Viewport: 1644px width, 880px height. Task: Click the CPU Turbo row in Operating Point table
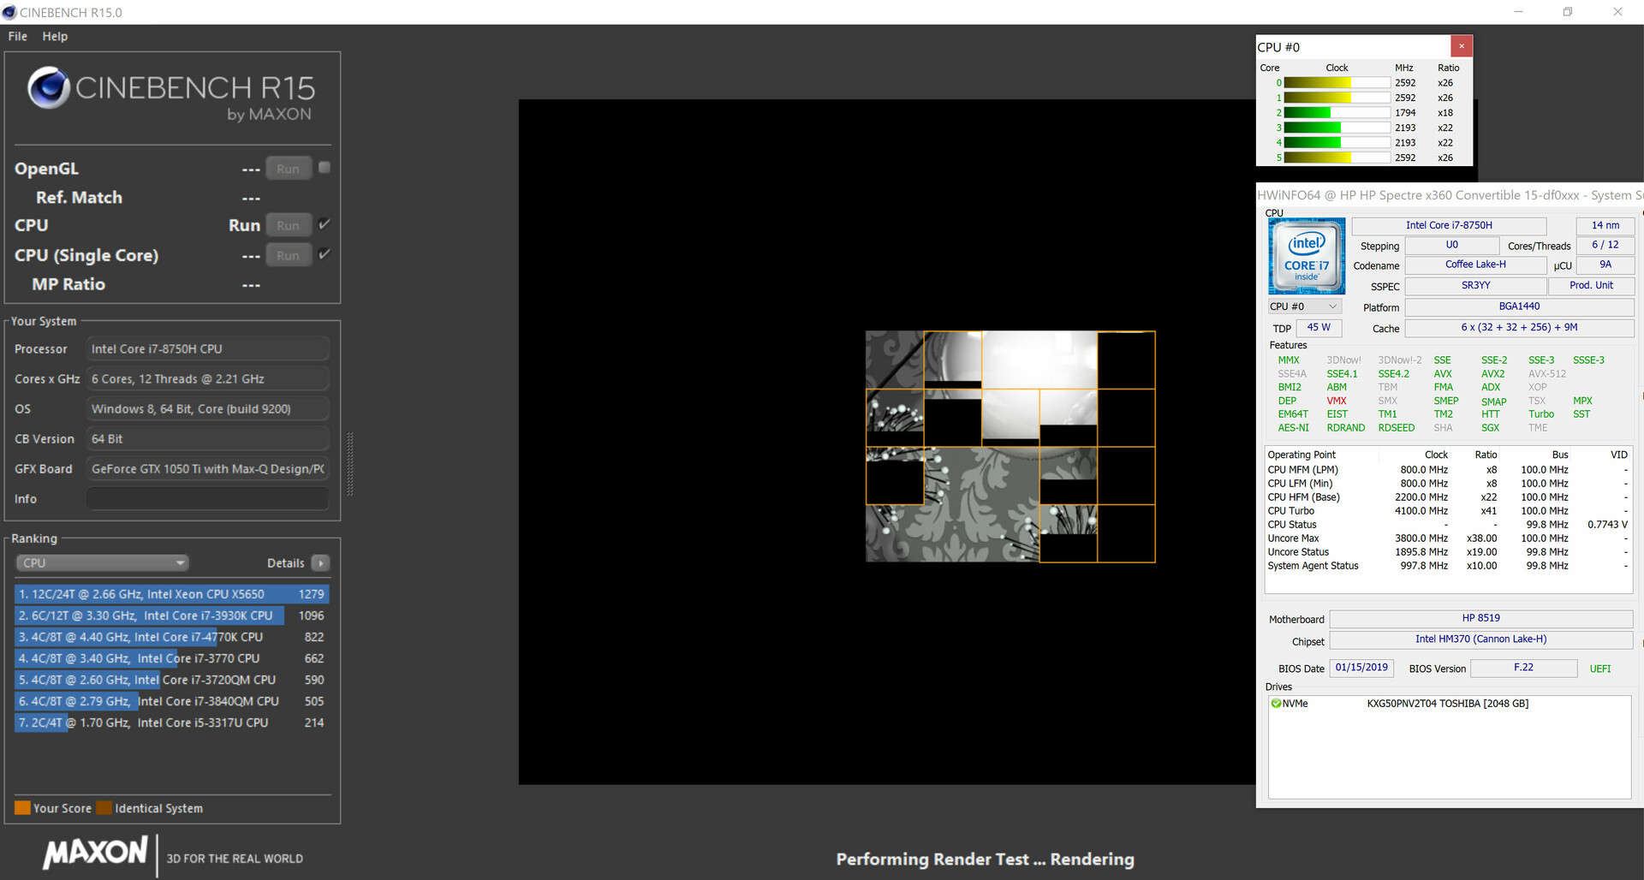click(x=1447, y=511)
